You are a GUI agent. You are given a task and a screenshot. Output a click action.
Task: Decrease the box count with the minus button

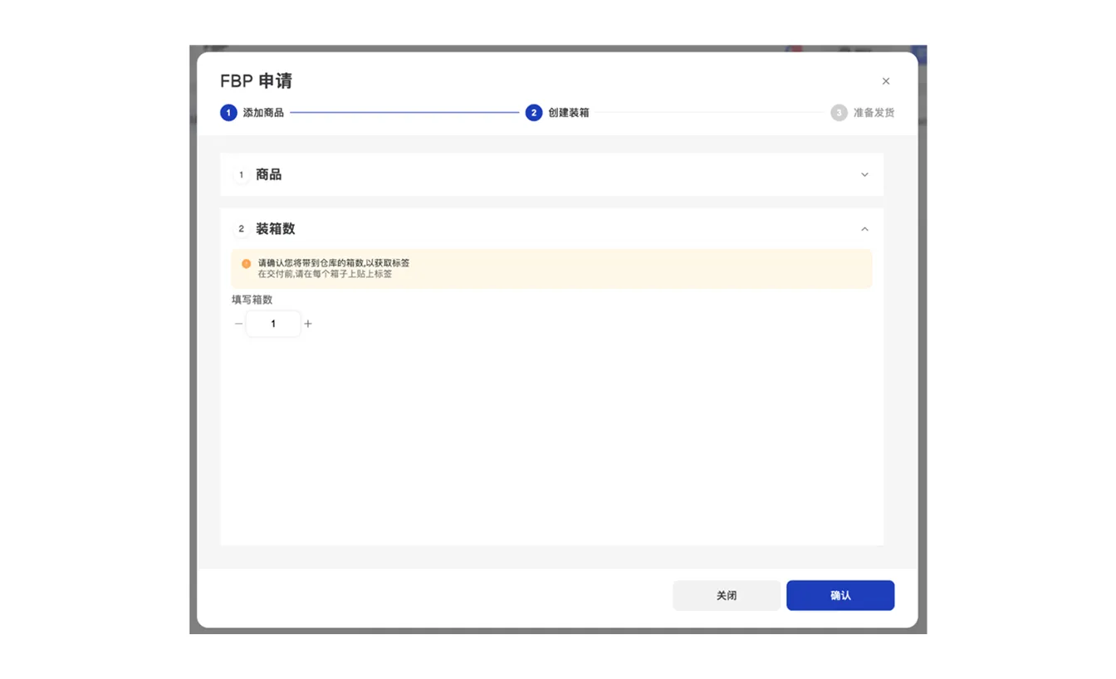239,324
